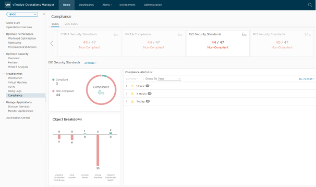
Task: Open Workbench under Troubleshoot
Action: pos(15,78)
